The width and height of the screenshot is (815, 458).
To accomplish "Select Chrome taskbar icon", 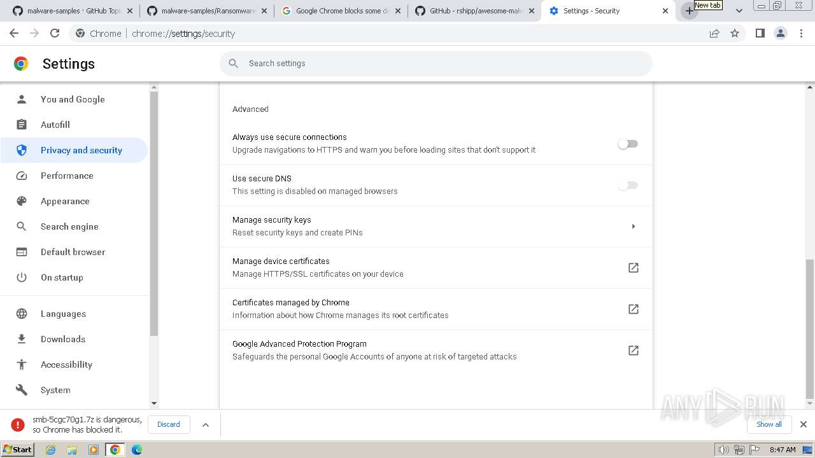I will pyautogui.click(x=115, y=450).
